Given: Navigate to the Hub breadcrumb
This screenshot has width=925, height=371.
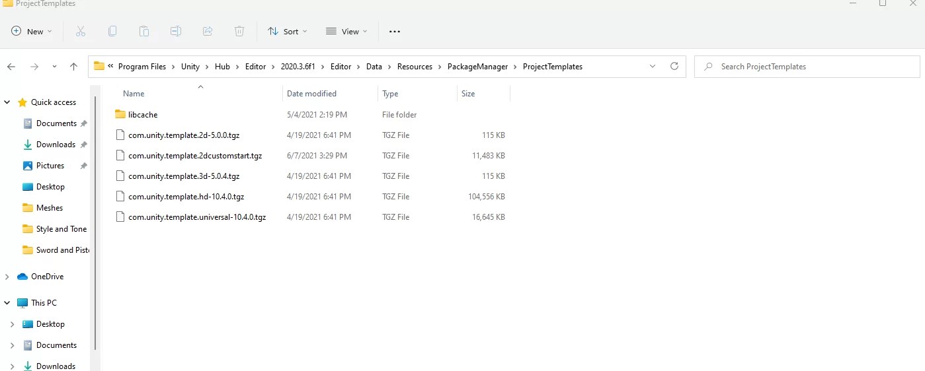Looking at the screenshot, I should coord(222,67).
